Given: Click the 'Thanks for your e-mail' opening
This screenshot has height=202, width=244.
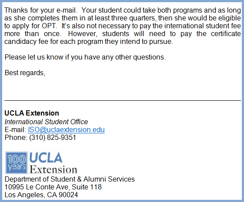Looking at the screenshot, I should coord(41,10).
